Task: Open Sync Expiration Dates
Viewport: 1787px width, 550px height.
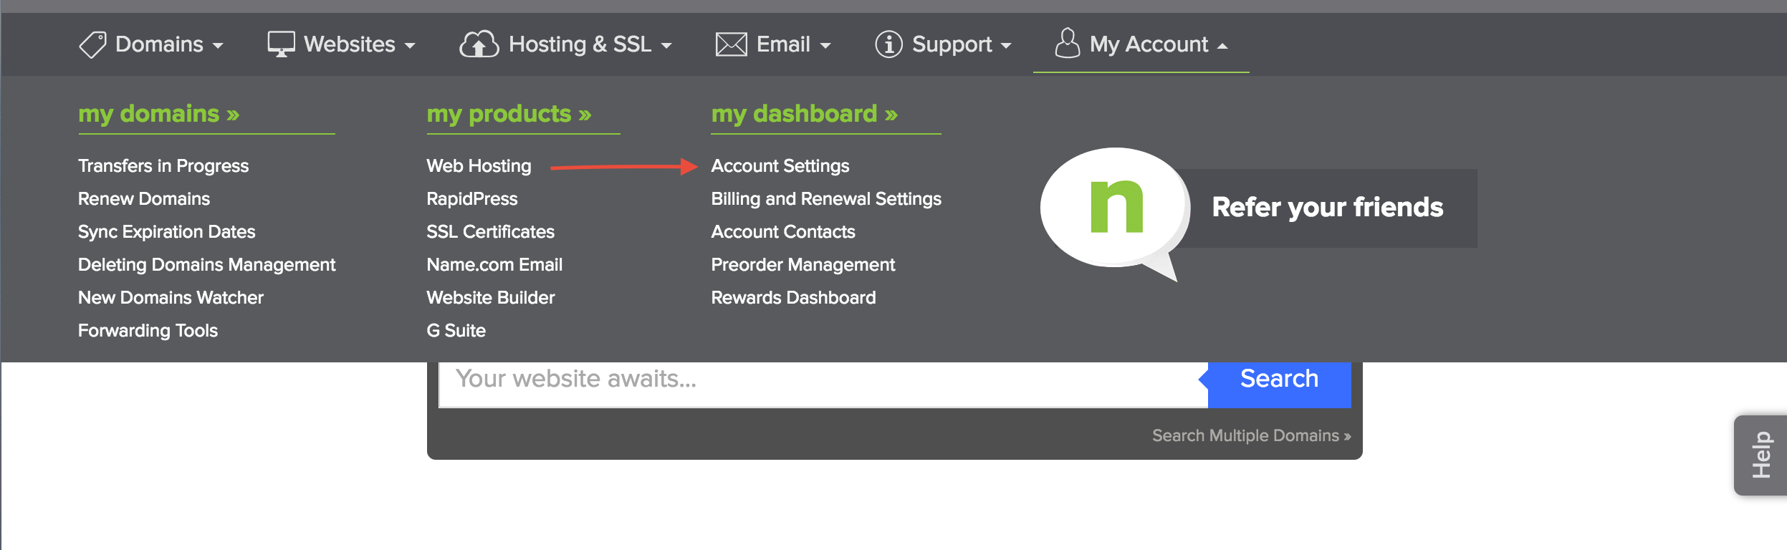Action: click(x=166, y=232)
